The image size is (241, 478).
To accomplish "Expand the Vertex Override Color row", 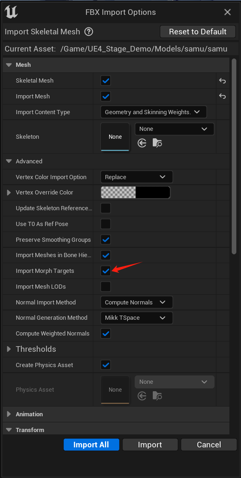I will tap(8, 192).
